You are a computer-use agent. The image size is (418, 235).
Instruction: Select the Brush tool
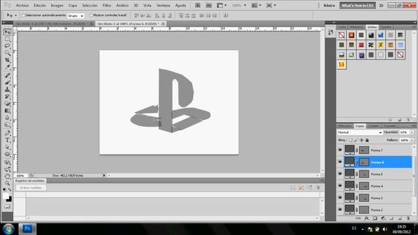coord(7,83)
